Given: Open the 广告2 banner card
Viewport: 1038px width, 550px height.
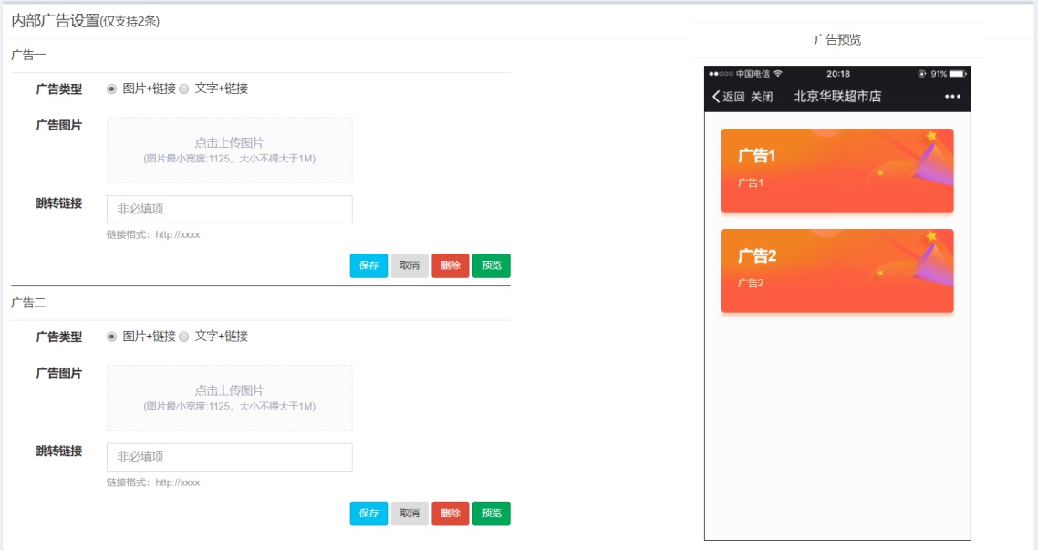Looking at the screenshot, I should tap(837, 271).
